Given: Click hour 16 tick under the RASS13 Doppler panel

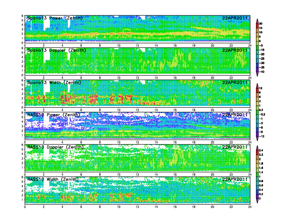Looking at the screenshot, I should [175, 174].
